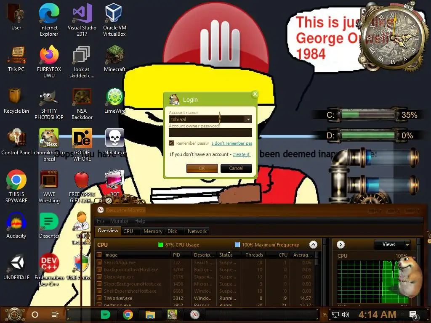
Task: Open the Minecraft desktop icon
Action: (x=114, y=58)
